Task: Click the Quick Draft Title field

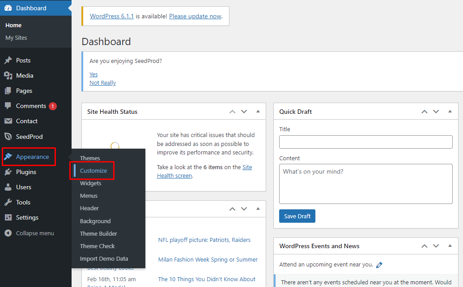Action: 366,142
